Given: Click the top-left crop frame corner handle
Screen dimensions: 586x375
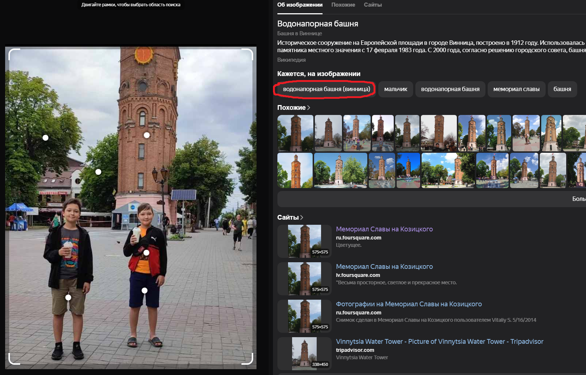Looking at the screenshot, I should pos(14,54).
